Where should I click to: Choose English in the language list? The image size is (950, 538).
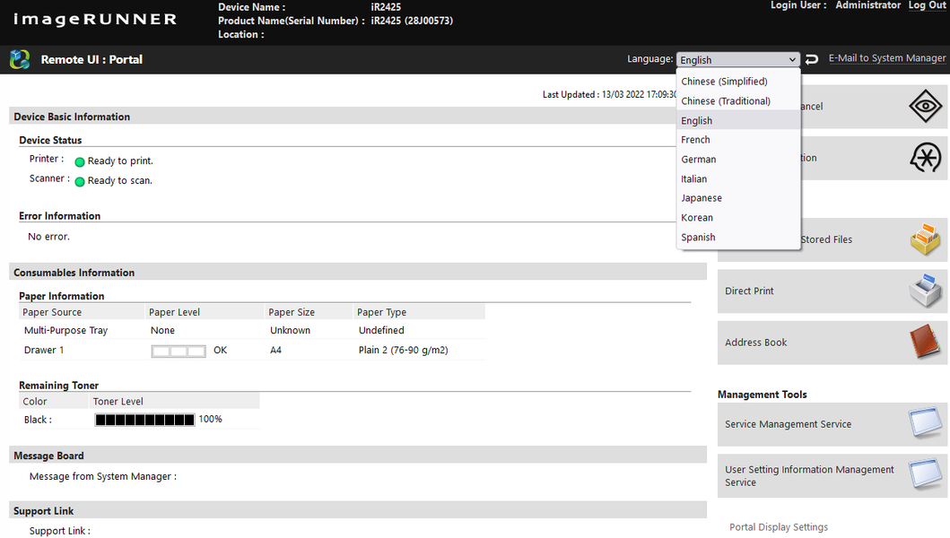click(x=738, y=120)
